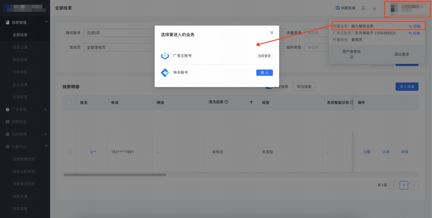Screen dimensions: 432x218
Task: Click the notification bell icon
Action: (x=363, y=8)
